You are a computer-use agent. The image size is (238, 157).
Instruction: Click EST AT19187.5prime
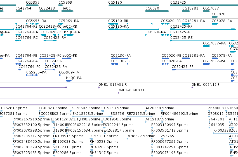click(x=159, y=119)
